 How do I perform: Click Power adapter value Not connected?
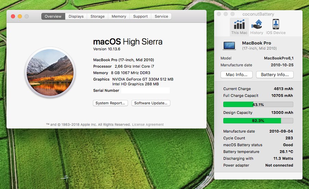coord(279,165)
